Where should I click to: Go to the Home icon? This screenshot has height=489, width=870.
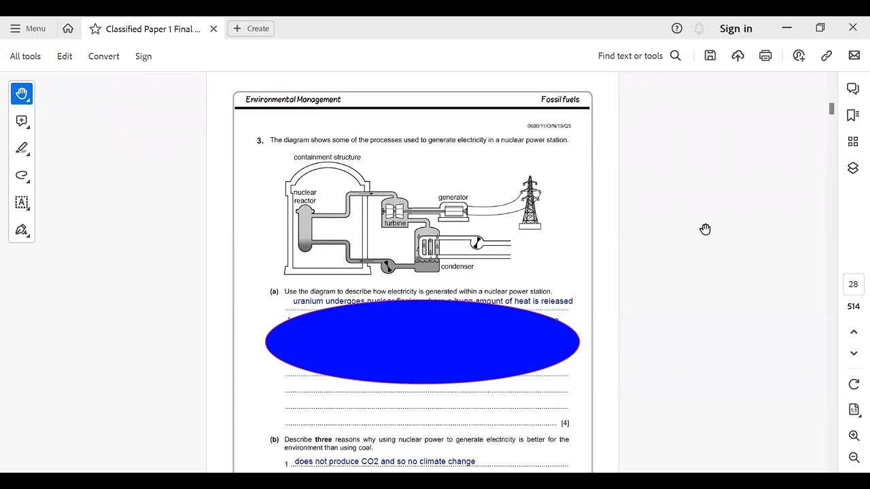pyautogui.click(x=68, y=29)
